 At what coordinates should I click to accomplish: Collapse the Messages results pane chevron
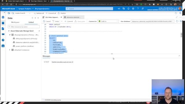click(180, 56)
